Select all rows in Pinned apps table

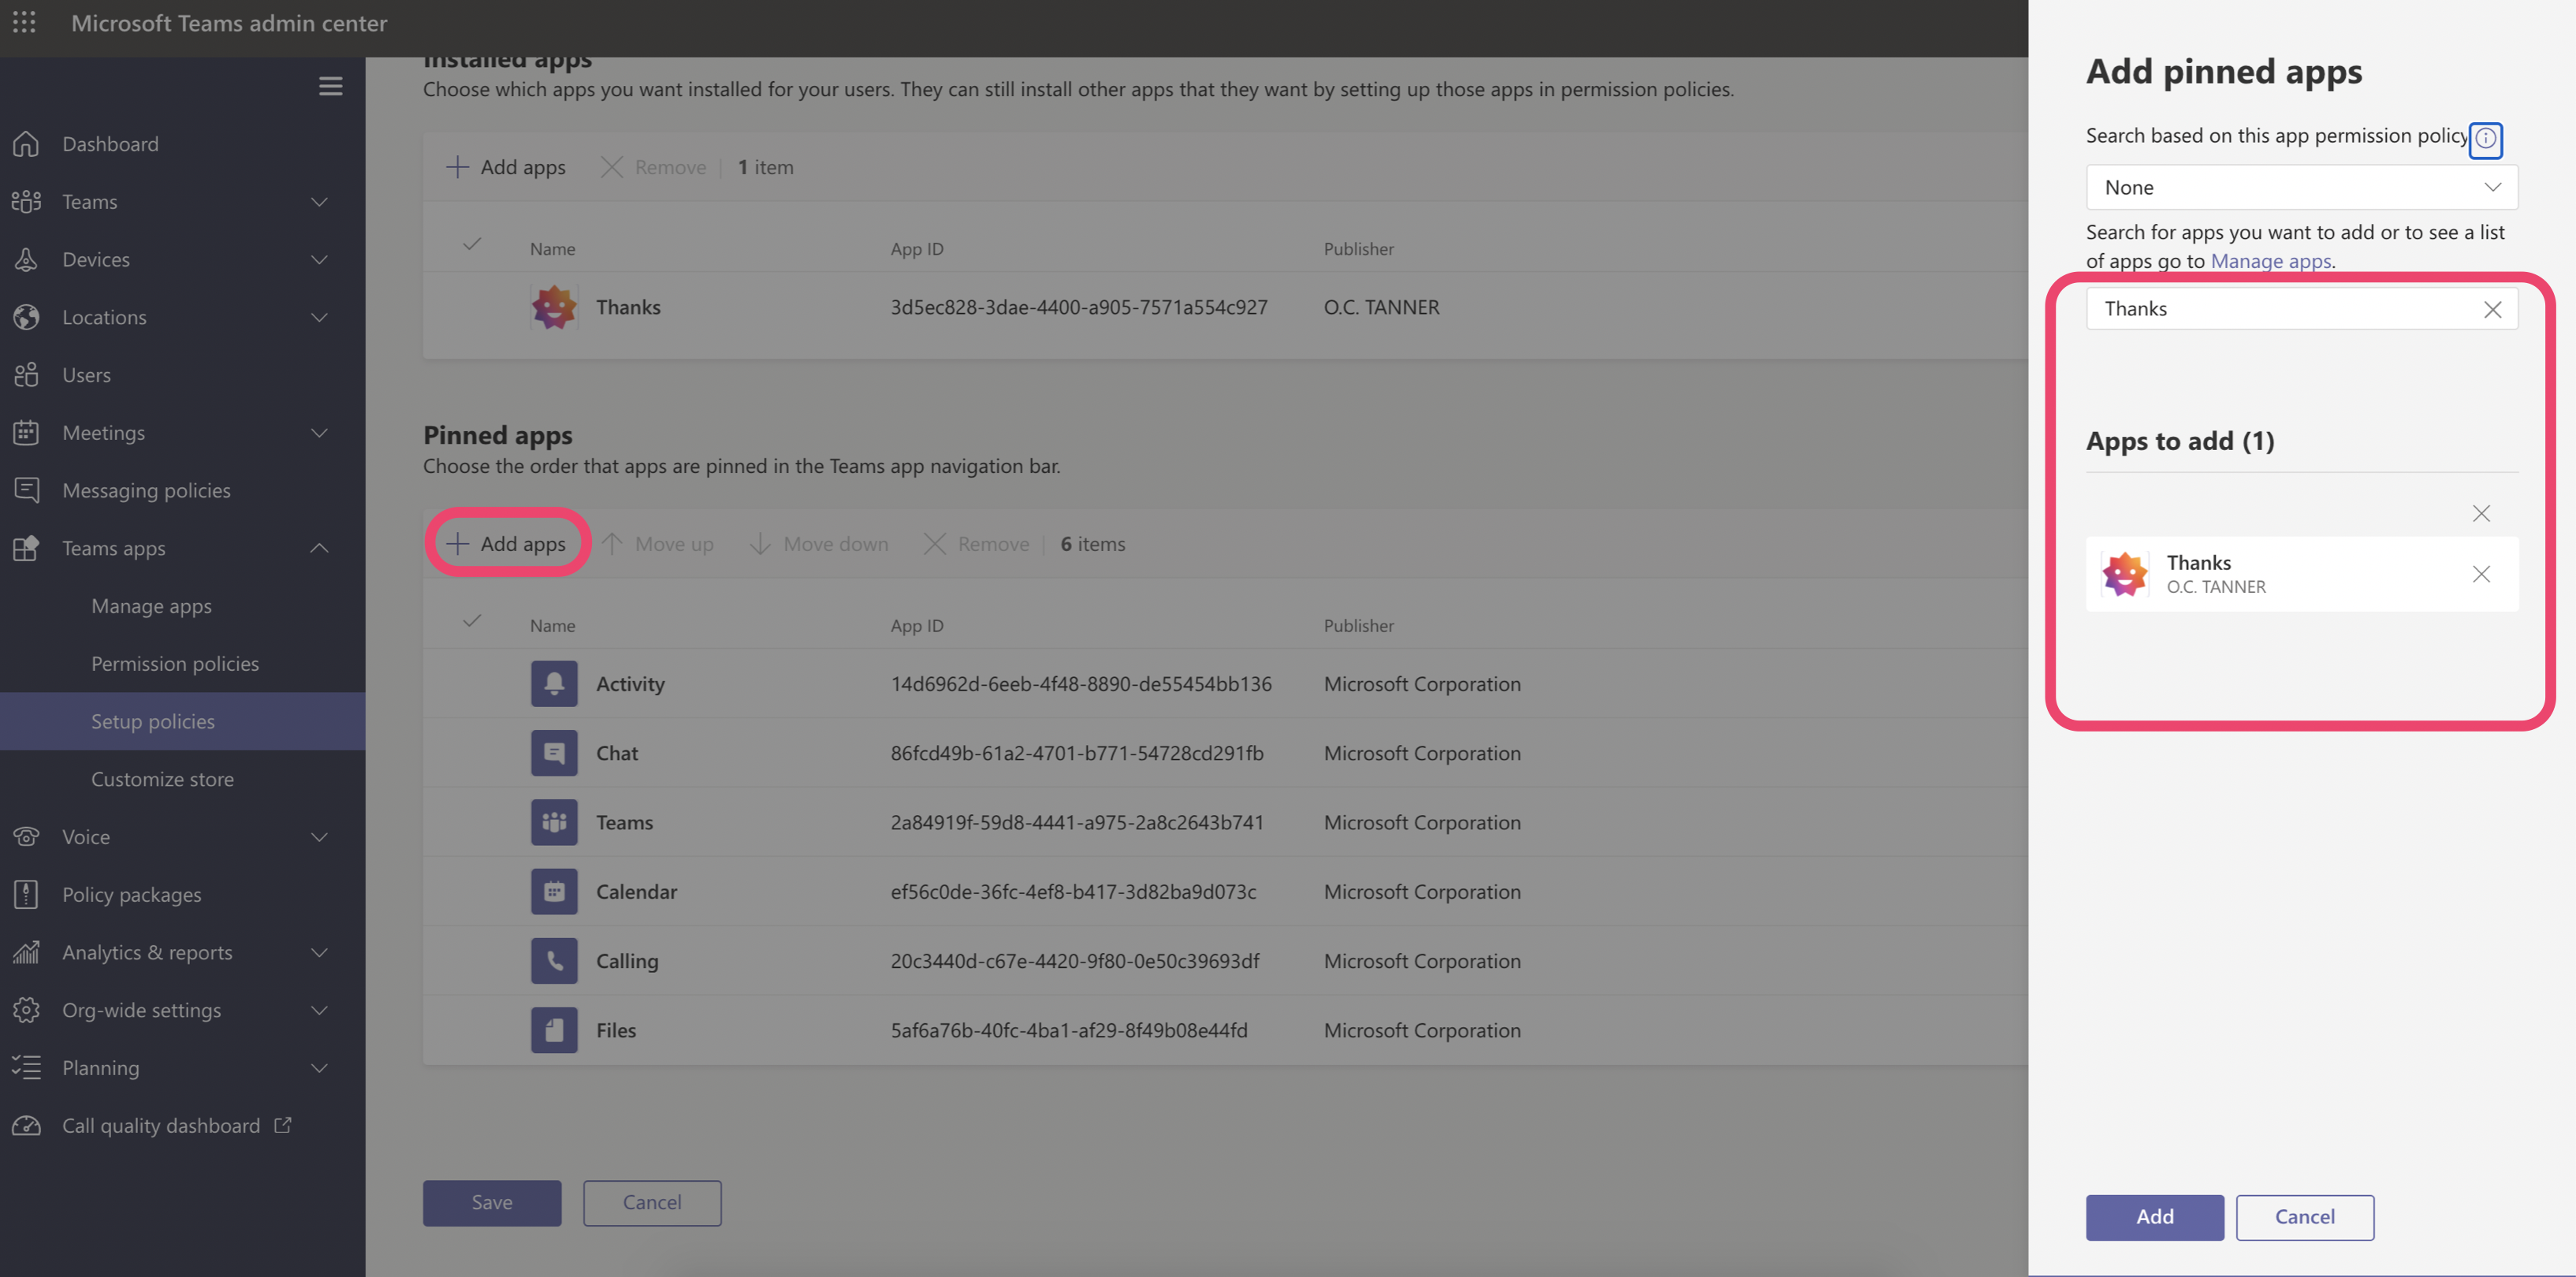coord(472,622)
